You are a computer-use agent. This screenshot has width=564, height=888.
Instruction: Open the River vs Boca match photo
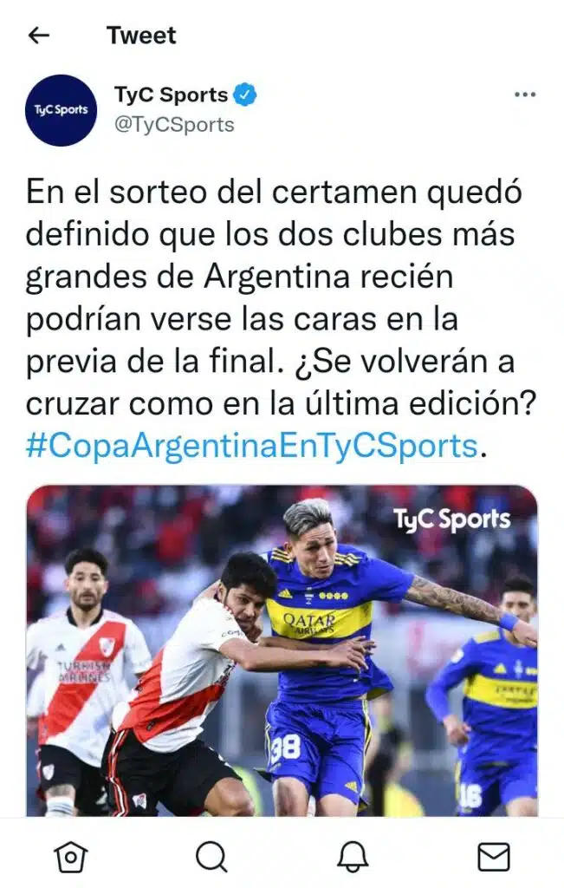[x=282, y=650]
